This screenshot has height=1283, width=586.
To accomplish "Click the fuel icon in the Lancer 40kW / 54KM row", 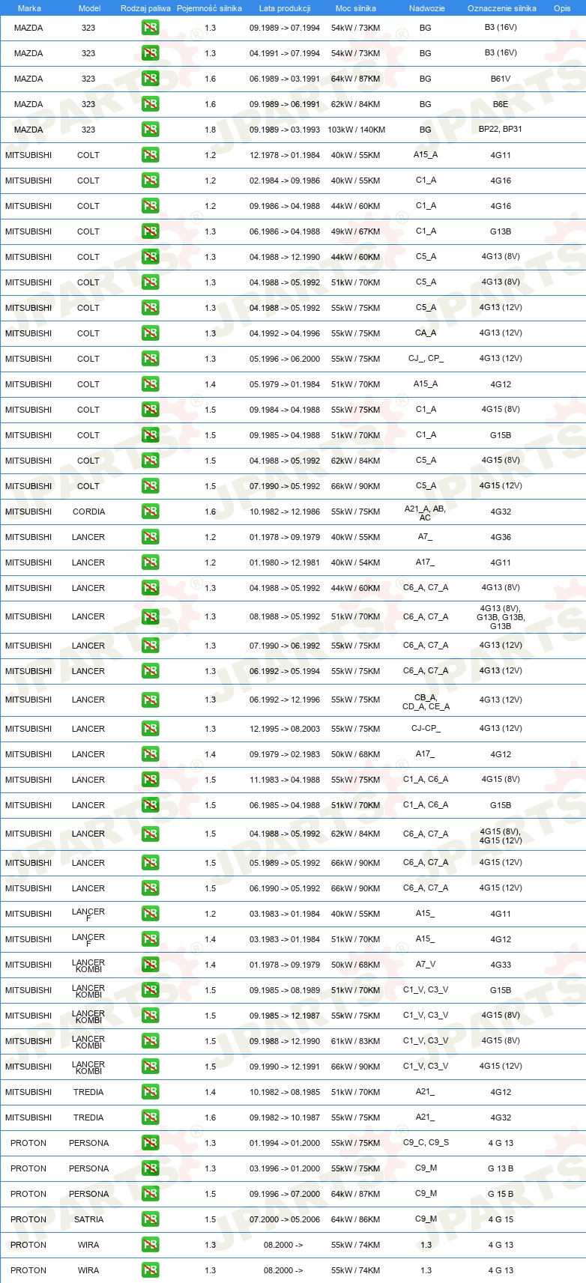I will 151,562.
